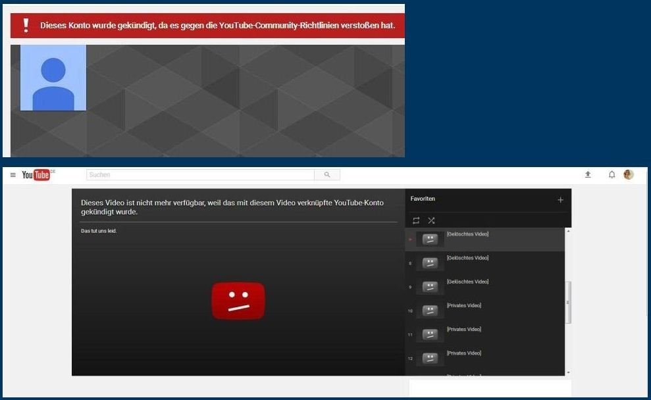Click the playlist scrollbar up arrow
This screenshot has width=651, height=400.
tap(568, 231)
